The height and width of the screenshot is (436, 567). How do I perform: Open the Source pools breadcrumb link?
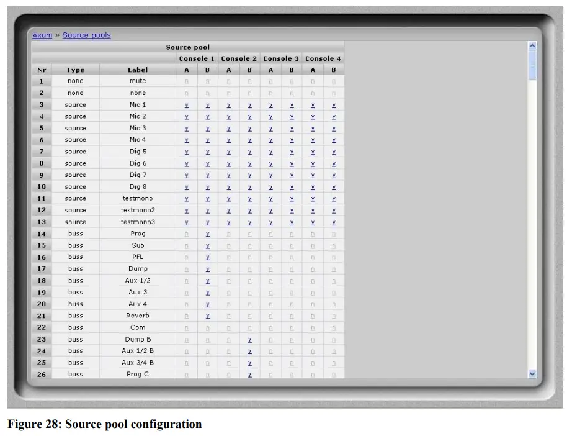86,35
